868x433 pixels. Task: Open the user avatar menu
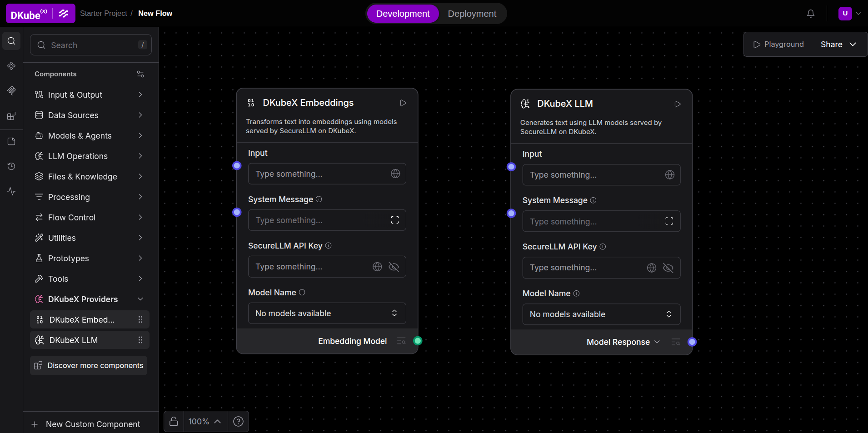[x=849, y=14]
